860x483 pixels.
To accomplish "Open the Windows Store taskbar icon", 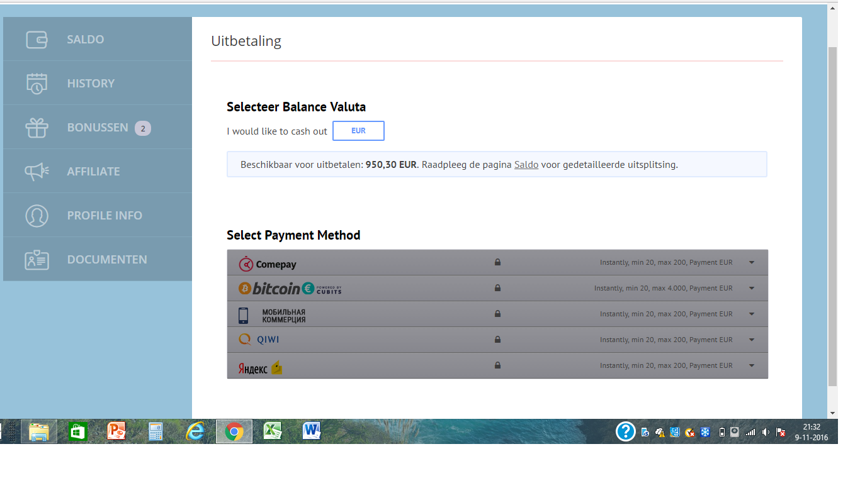I will (x=78, y=431).
